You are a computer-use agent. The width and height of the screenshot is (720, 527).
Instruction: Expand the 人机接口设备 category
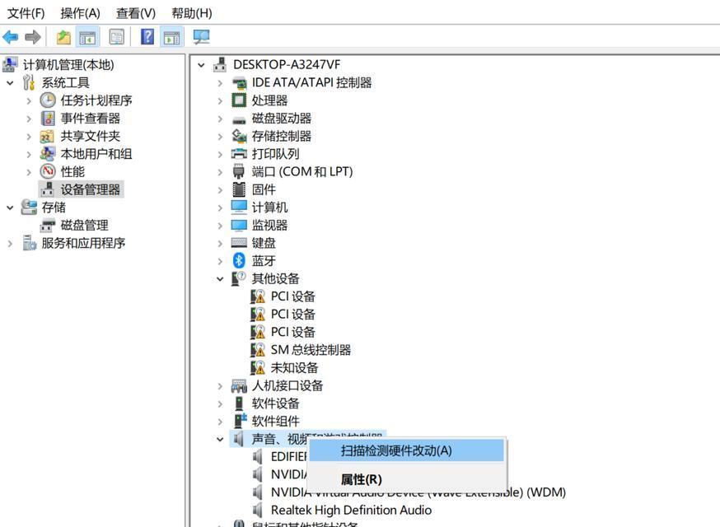tap(220, 386)
